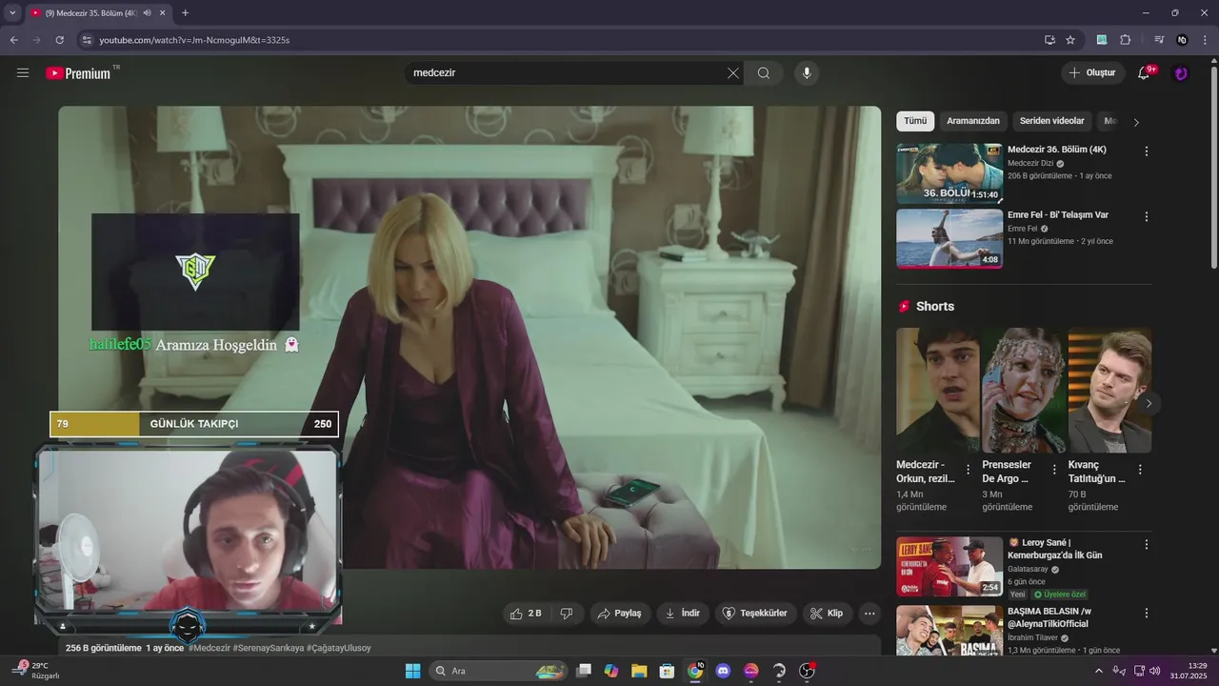Open the browser extensions puzzle icon
The image size is (1219, 686).
1126,40
